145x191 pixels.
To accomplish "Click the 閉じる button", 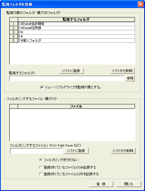I will click(129, 184).
